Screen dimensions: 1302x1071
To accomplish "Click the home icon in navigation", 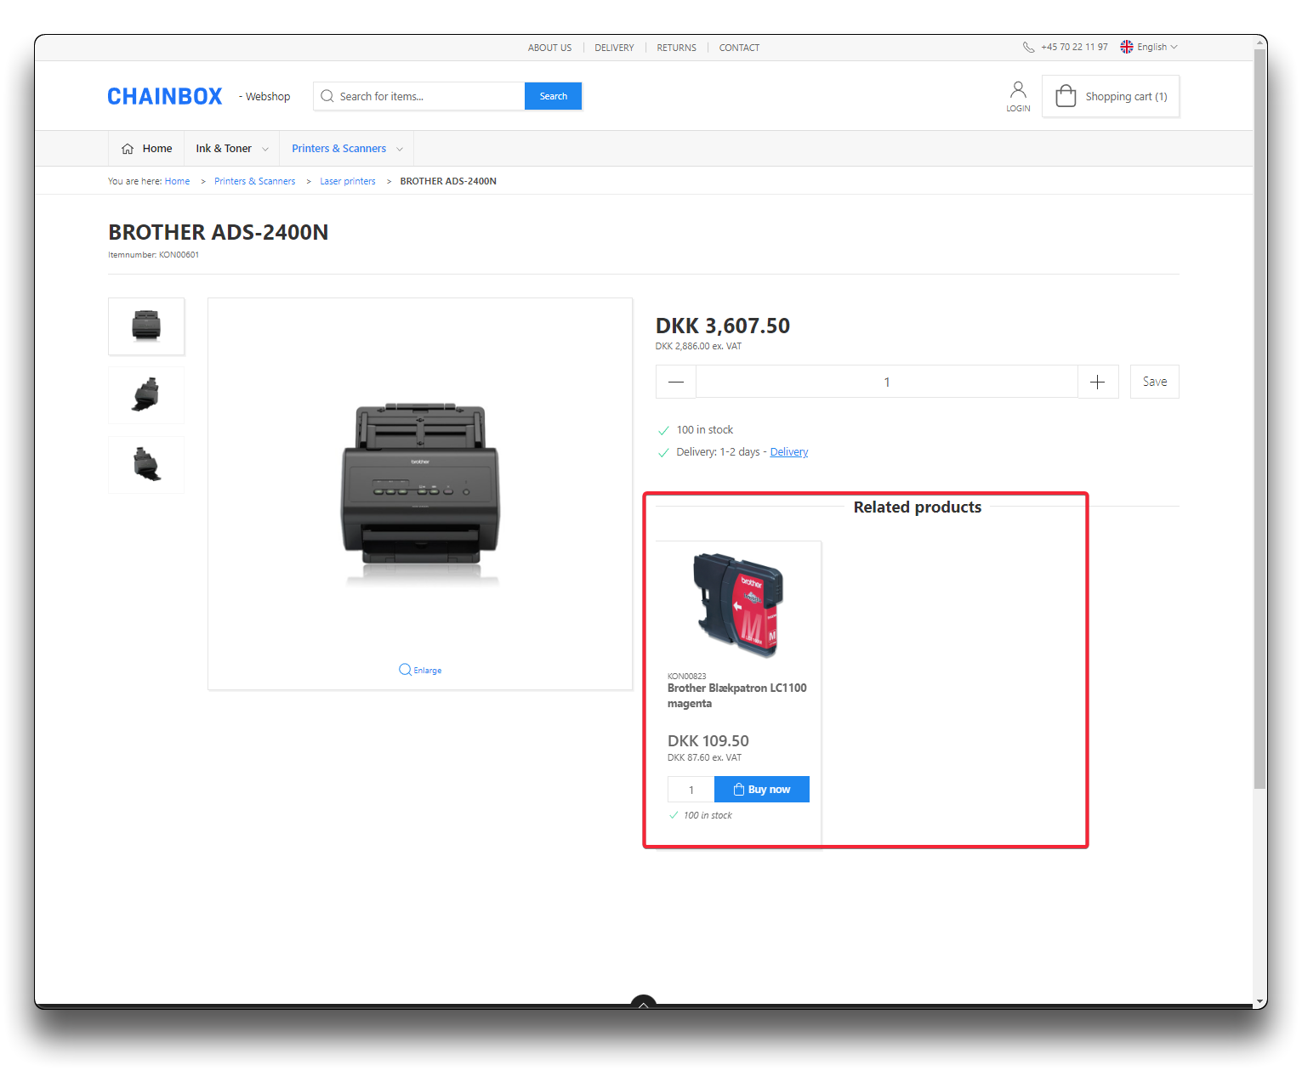I will coord(128,149).
